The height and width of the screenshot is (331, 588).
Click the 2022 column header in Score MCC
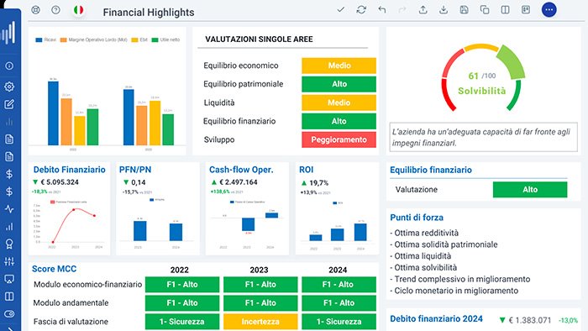pyautogui.click(x=179, y=270)
